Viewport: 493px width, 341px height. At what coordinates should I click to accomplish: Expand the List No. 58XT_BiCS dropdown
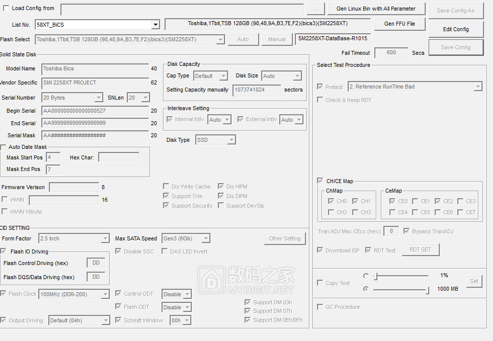tap(155, 25)
